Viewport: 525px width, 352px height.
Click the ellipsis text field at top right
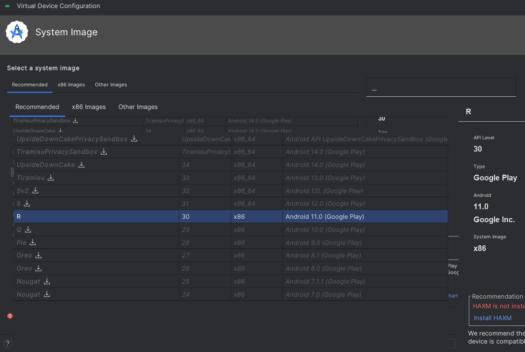(x=441, y=88)
